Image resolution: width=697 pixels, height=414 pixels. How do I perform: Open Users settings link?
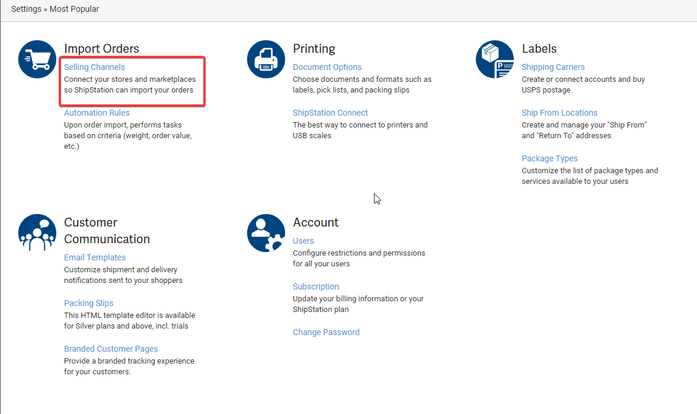[303, 241]
